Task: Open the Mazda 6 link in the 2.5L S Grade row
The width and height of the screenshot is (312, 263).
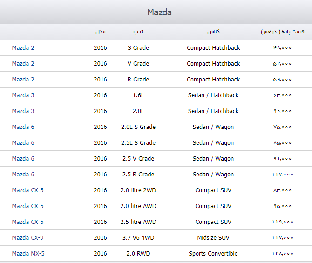Action: (23, 142)
